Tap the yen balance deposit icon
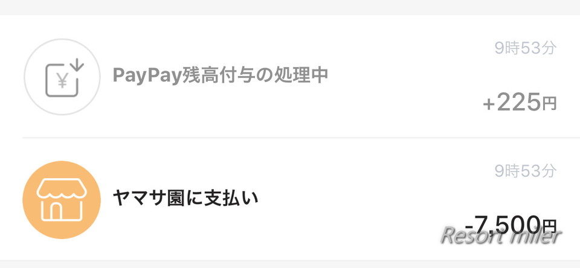This screenshot has width=580, height=268. [62, 77]
